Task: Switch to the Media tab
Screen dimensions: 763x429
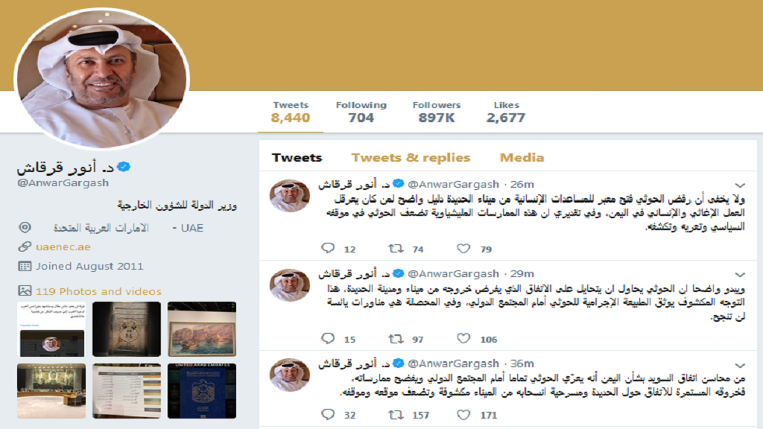Action: pyautogui.click(x=522, y=158)
